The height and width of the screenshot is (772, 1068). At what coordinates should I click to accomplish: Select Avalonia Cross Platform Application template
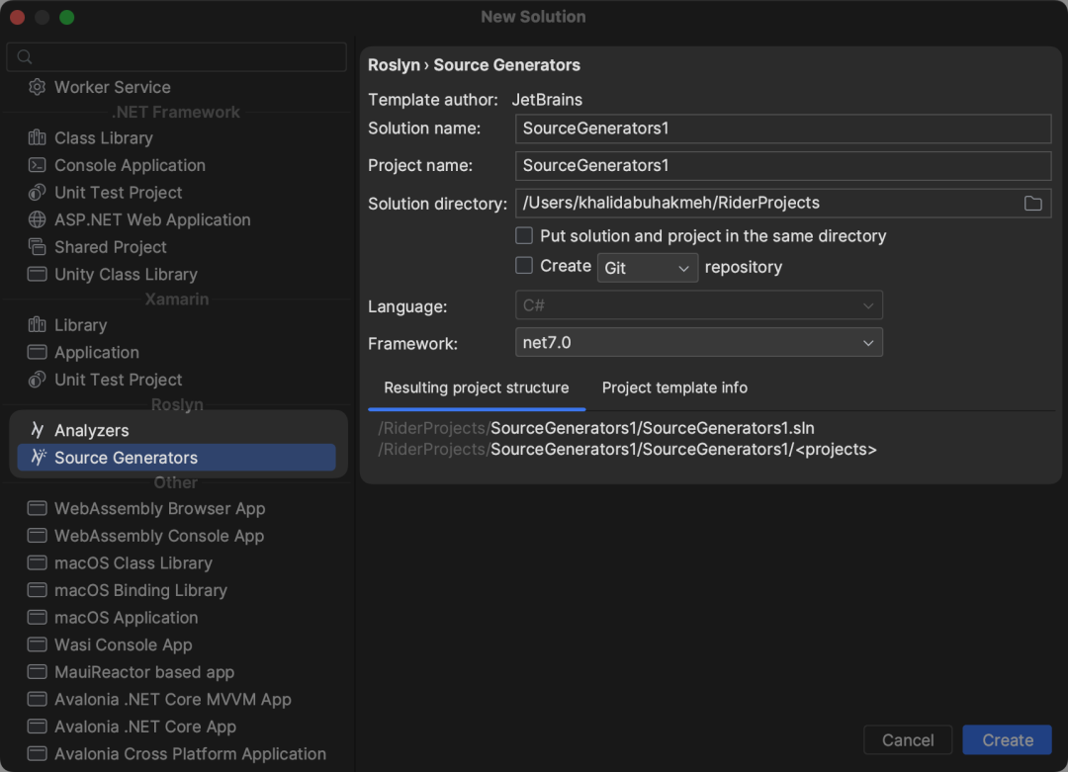pyautogui.click(x=190, y=753)
